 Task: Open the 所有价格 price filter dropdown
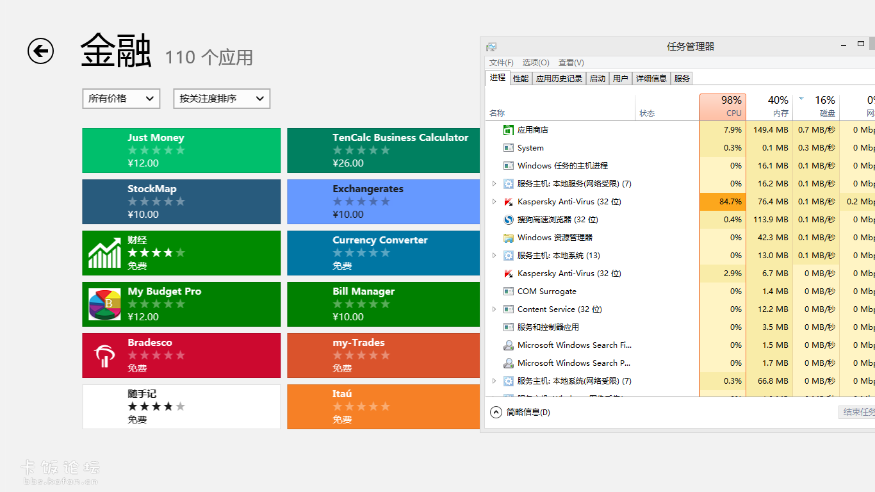(121, 99)
